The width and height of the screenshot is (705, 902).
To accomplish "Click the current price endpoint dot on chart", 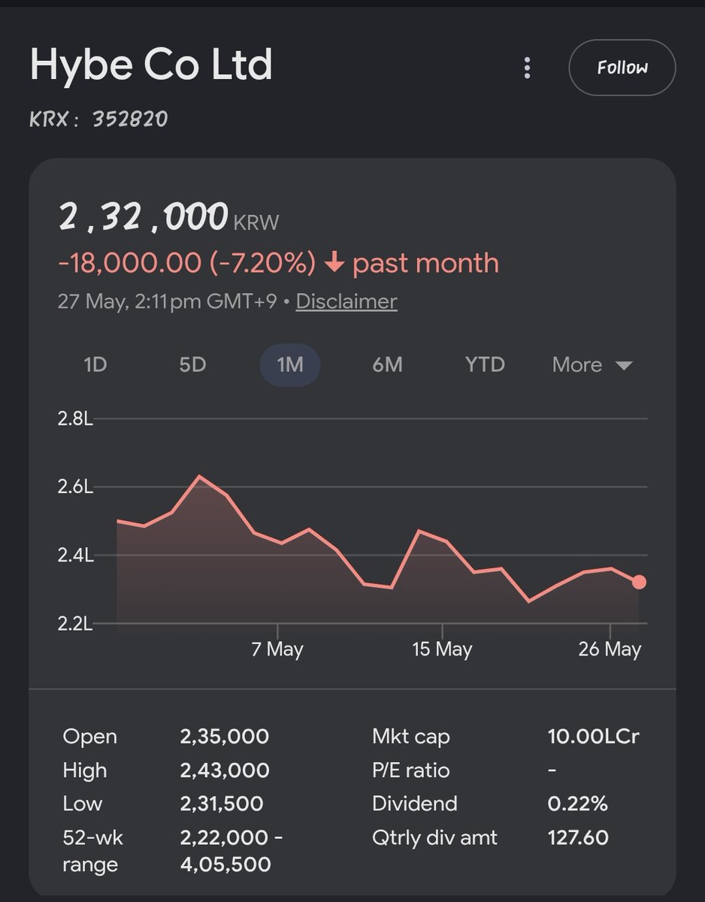I will (x=640, y=582).
